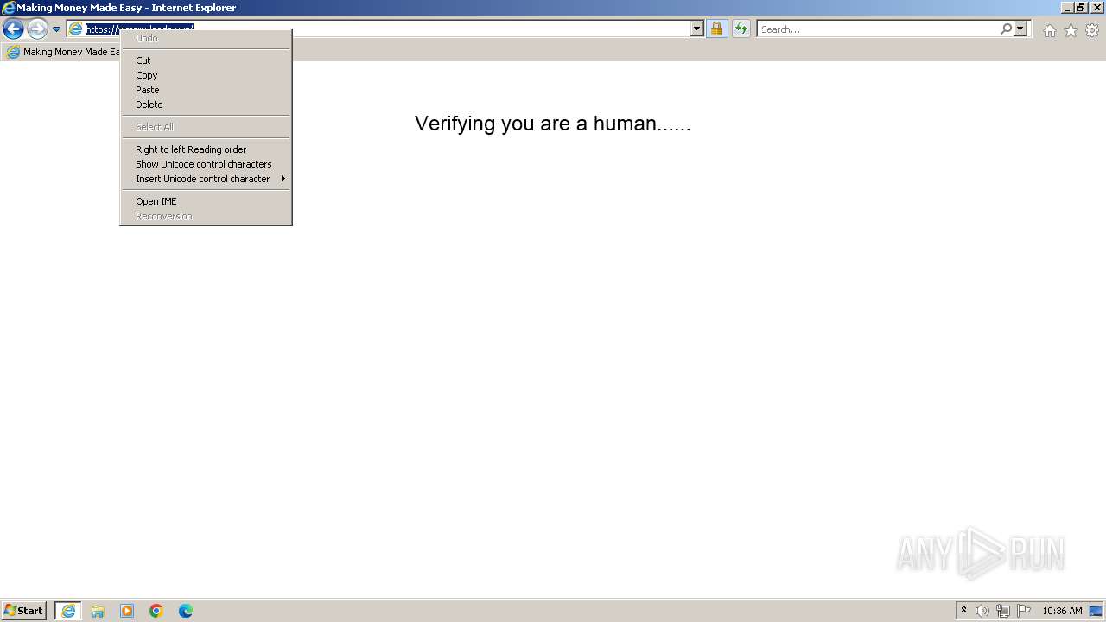Image resolution: width=1106 pixels, height=622 pixels.
Task: Select the Making Money Made Easy tab
Action: click(x=62, y=52)
